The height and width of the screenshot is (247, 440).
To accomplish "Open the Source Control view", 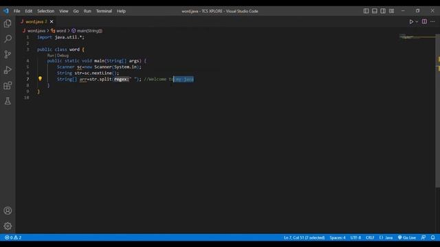I will click(8, 54).
